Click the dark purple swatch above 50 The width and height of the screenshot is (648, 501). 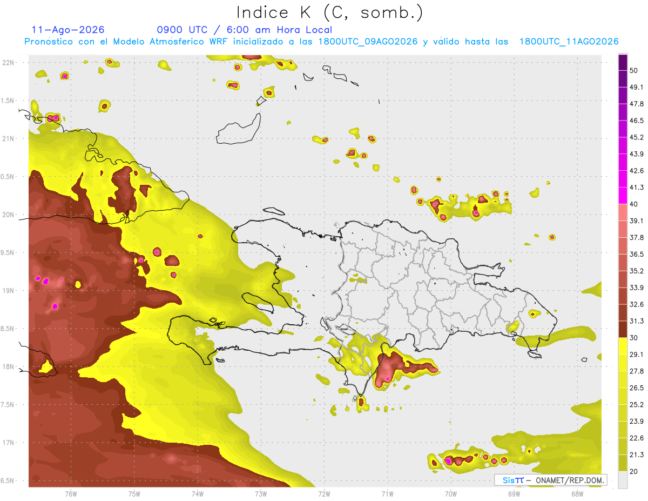tap(623, 62)
